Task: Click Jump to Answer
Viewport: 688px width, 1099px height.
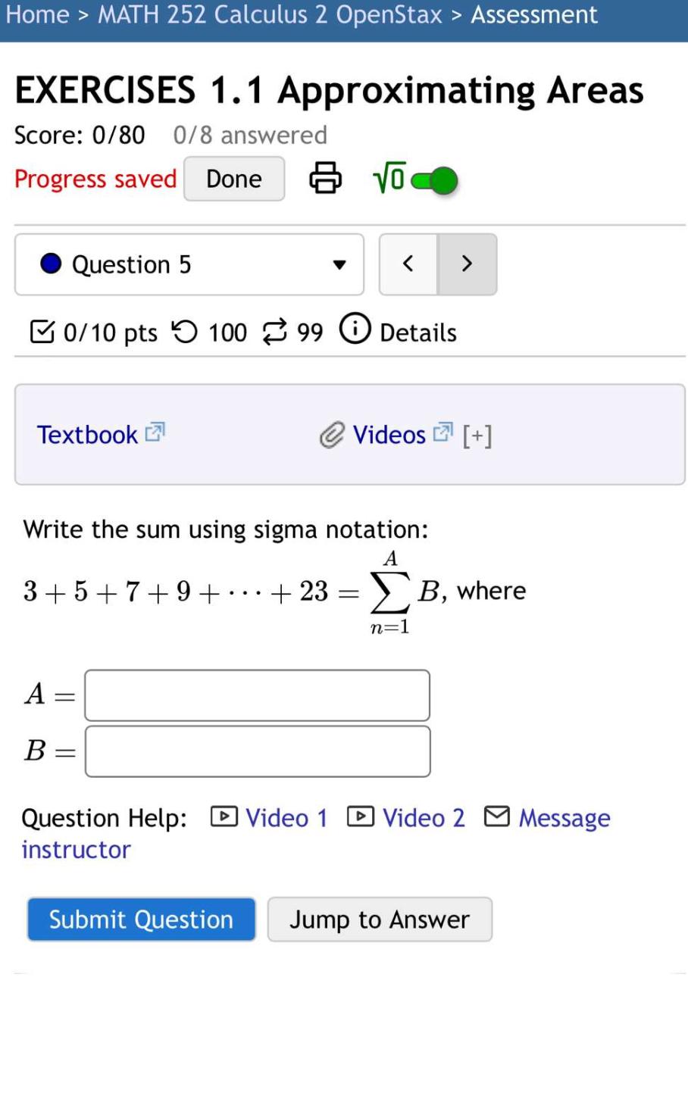Action: pyautogui.click(x=380, y=919)
